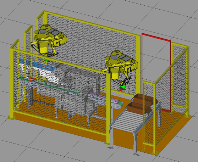Click the roller conveyor's front support leg
Screen dimensions: 198x162
click(111, 139)
